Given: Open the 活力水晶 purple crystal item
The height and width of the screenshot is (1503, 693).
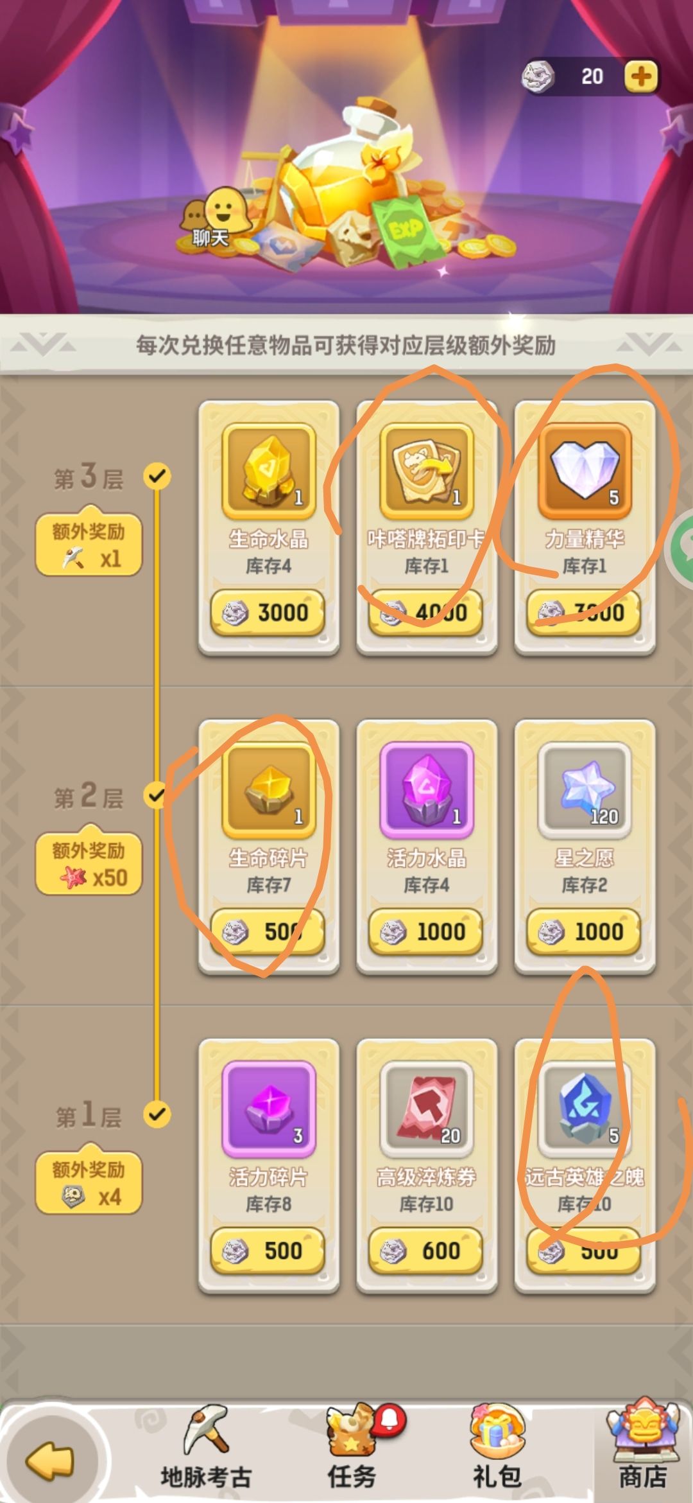Looking at the screenshot, I should (x=427, y=791).
